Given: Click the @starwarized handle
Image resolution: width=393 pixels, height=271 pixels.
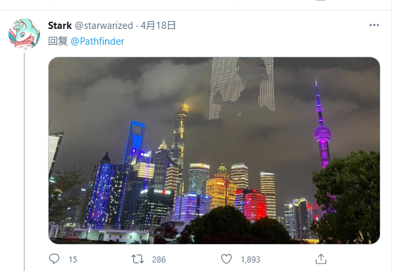Looking at the screenshot, I should coord(104,26).
